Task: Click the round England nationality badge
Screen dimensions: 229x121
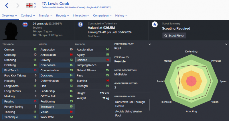Action: [x=25, y=24]
